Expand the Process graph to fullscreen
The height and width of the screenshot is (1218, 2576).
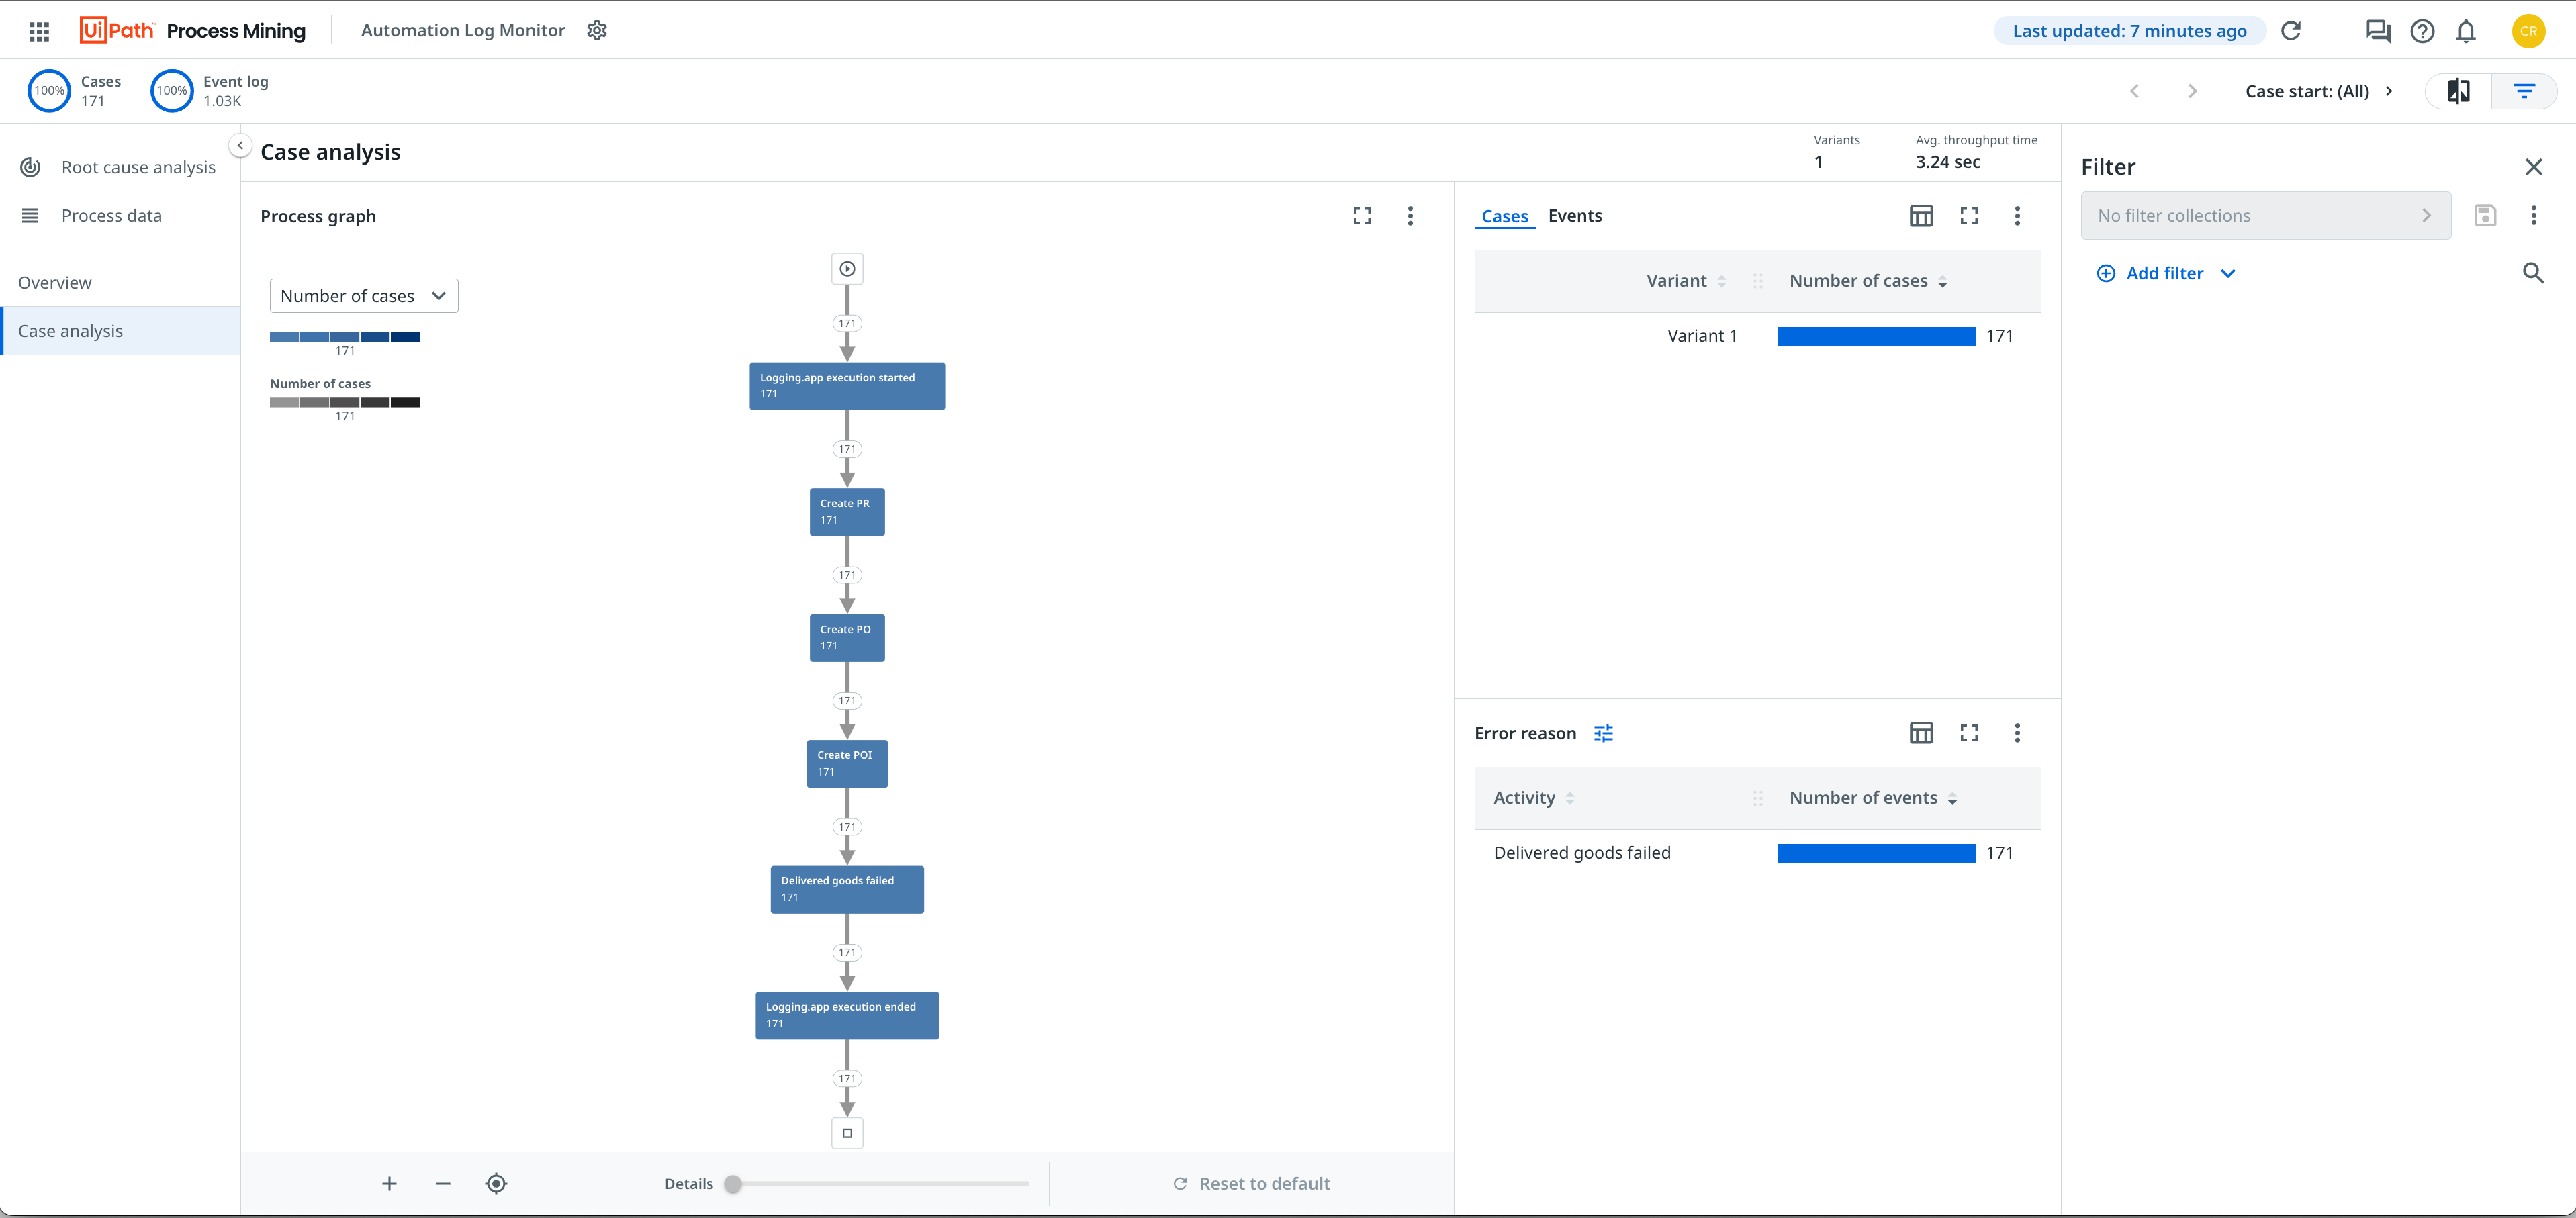point(1361,215)
